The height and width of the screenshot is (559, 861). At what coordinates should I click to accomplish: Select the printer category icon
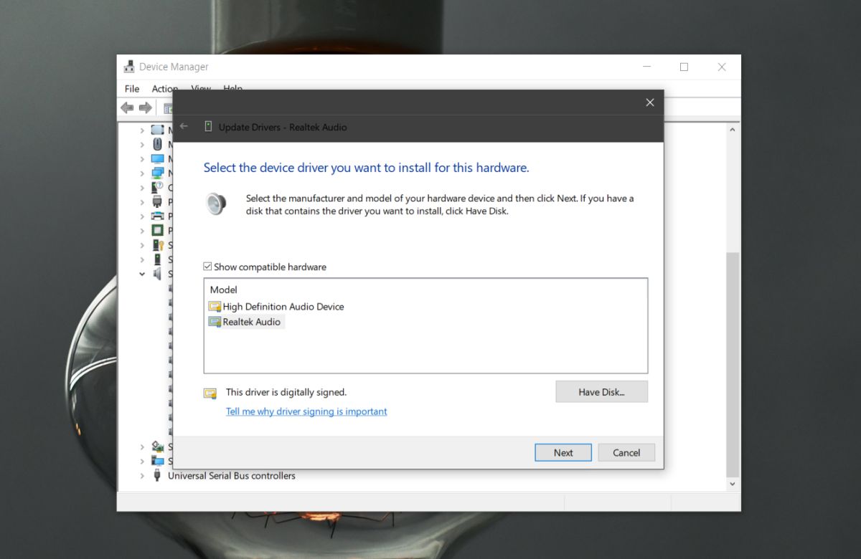[158, 216]
